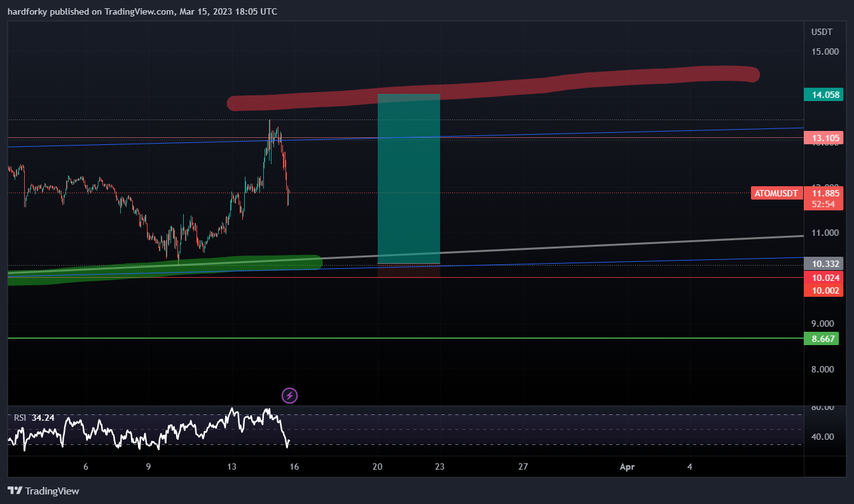Click the 20 date axis label
The height and width of the screenshot is (504, 854).
coord(378,467)
